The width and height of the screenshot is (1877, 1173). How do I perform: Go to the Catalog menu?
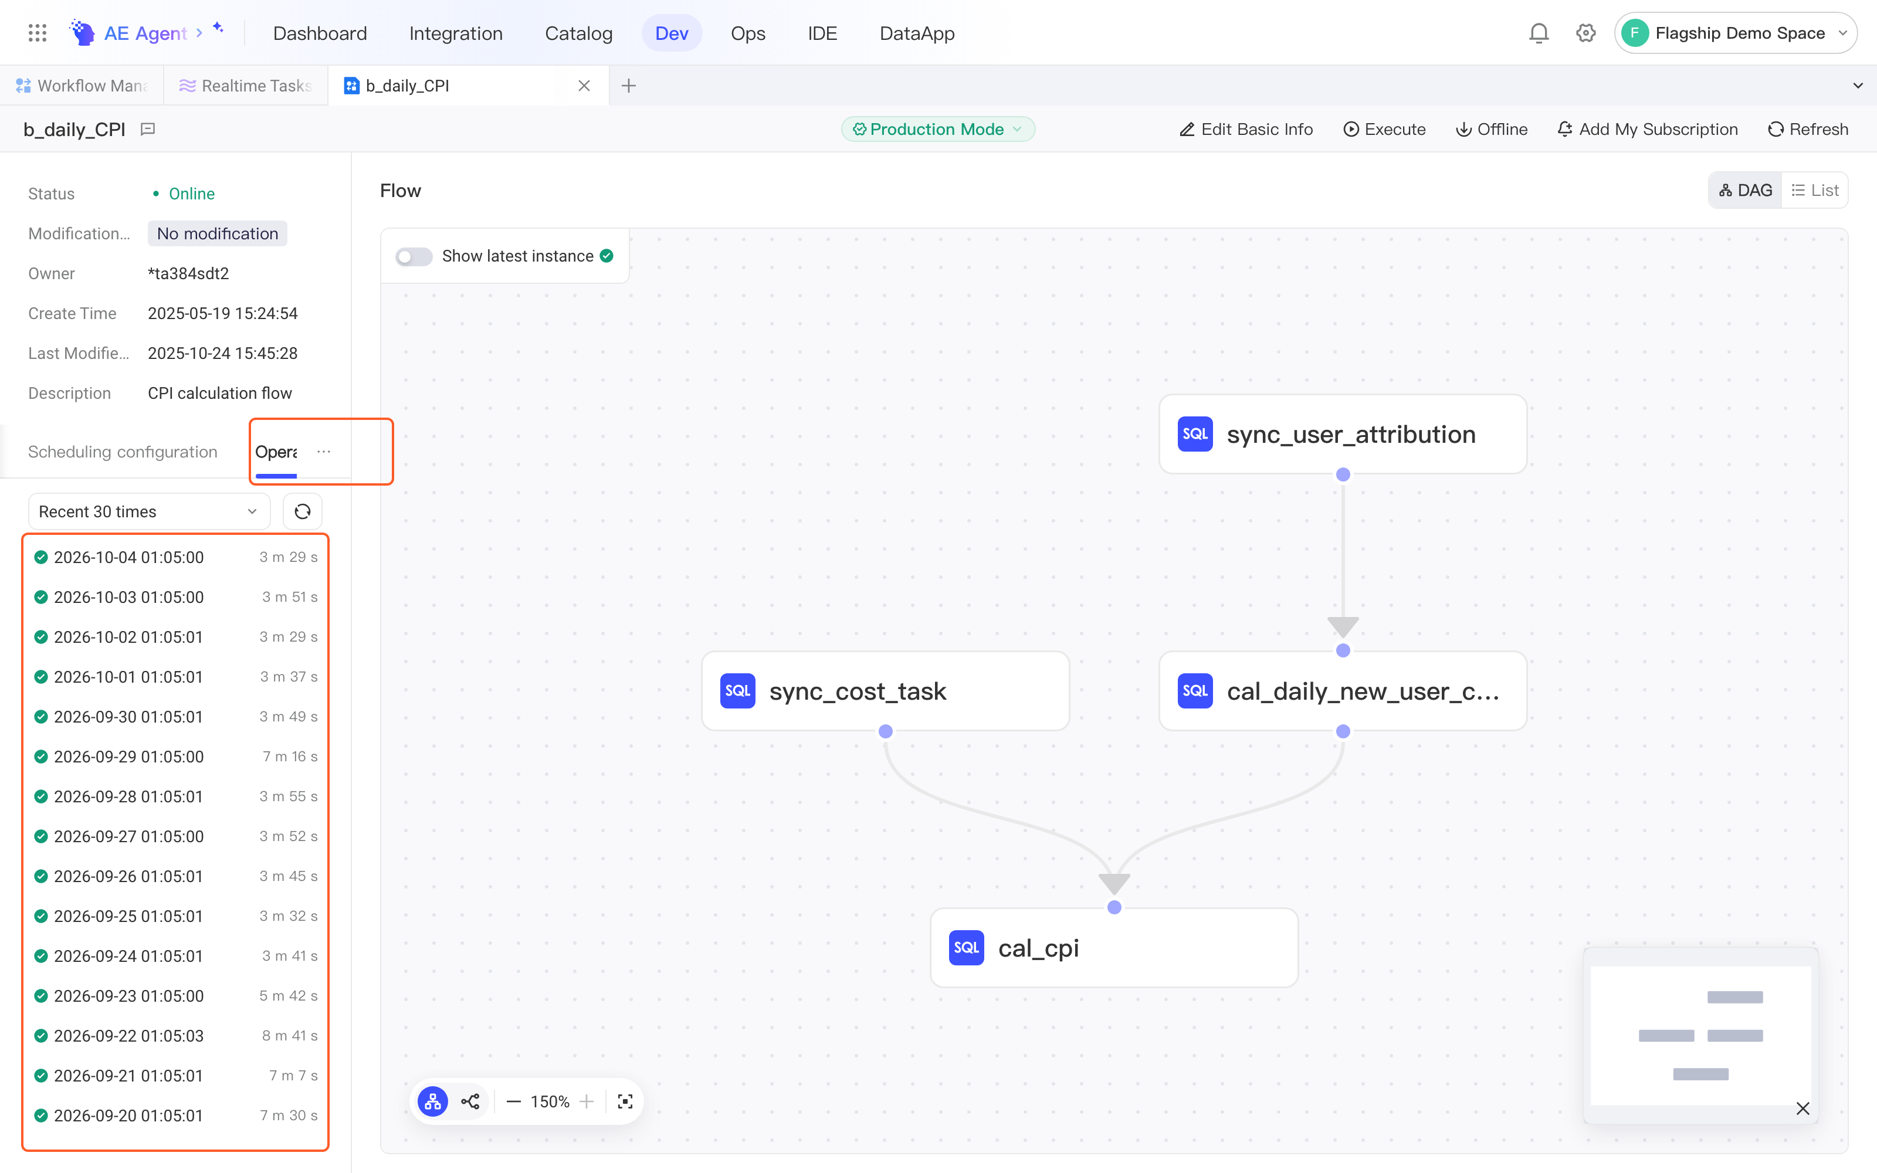(578, 33)
